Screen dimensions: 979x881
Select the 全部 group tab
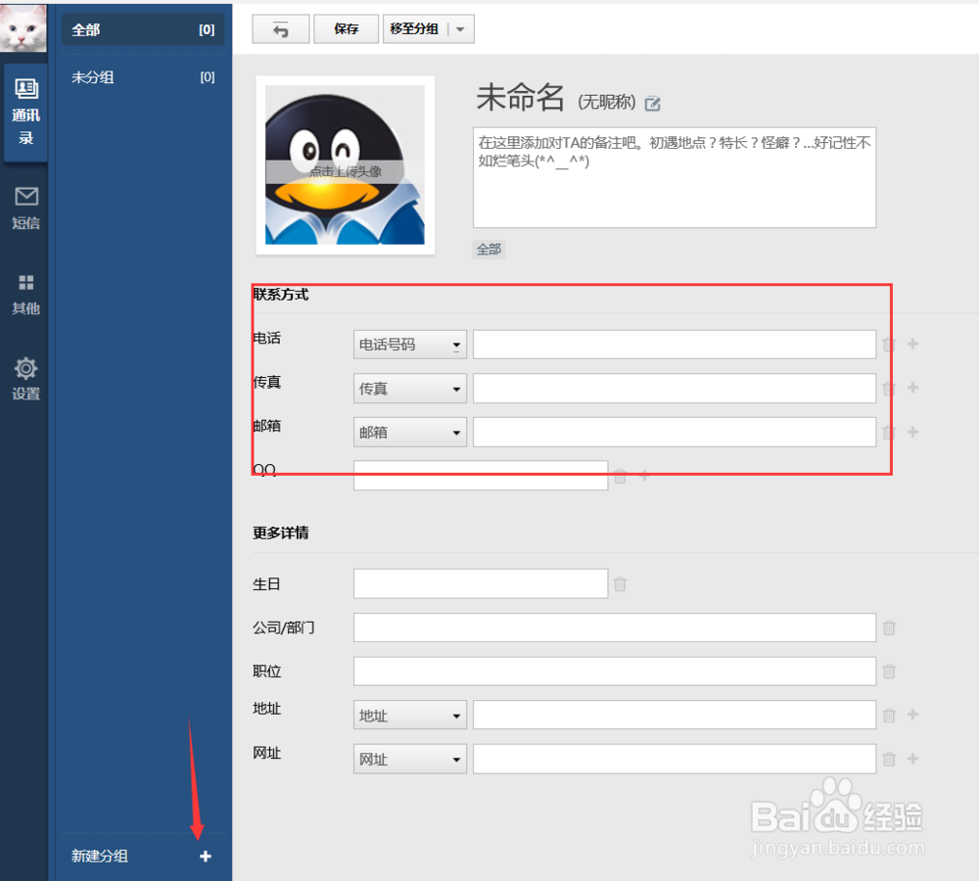(142, 29)
